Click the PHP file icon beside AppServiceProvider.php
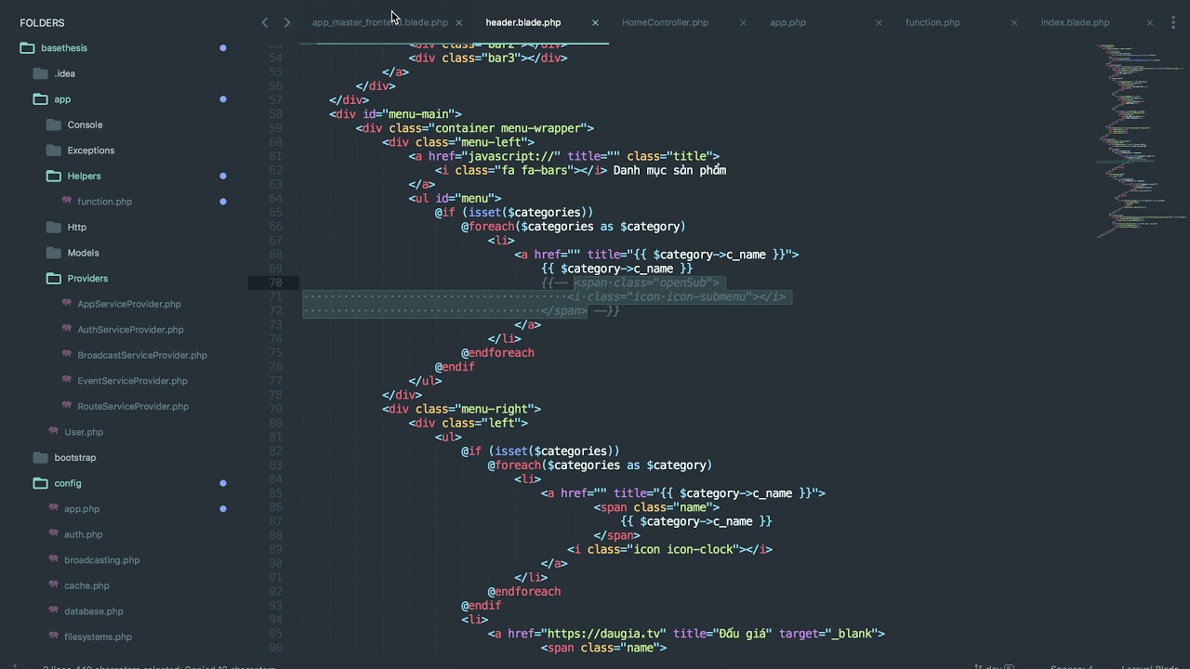Screen dimensions: 1190x669 point(67,303)
